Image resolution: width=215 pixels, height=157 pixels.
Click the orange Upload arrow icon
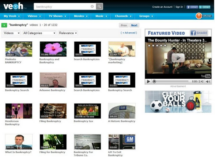point(199,16)
